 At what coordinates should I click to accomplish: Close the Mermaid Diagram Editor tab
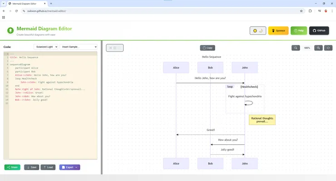[x=44, y=4]
